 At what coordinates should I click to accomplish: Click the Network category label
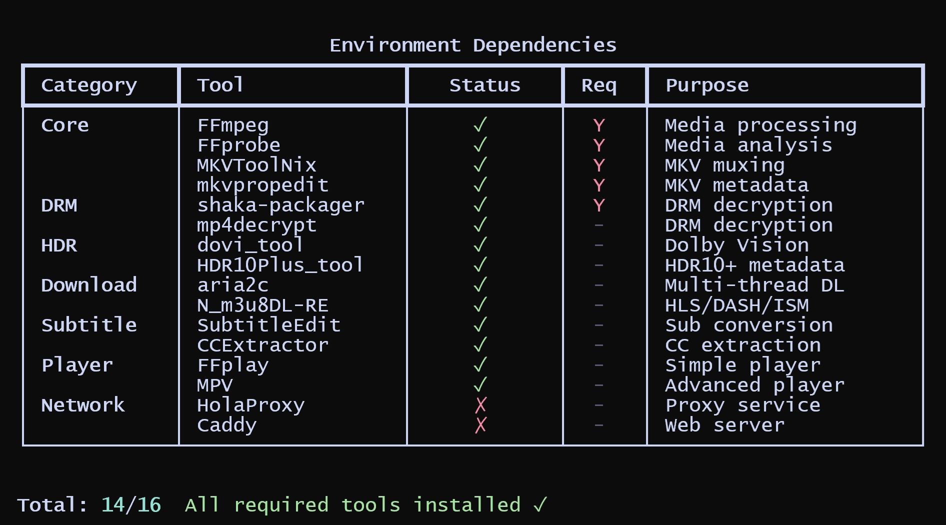click(x=83, y=405)
